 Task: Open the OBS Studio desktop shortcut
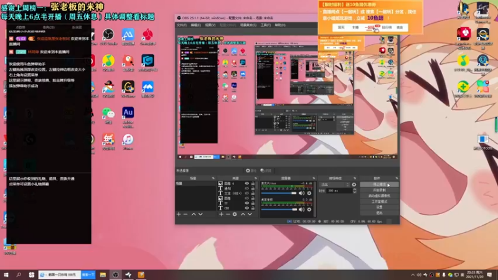108,37
